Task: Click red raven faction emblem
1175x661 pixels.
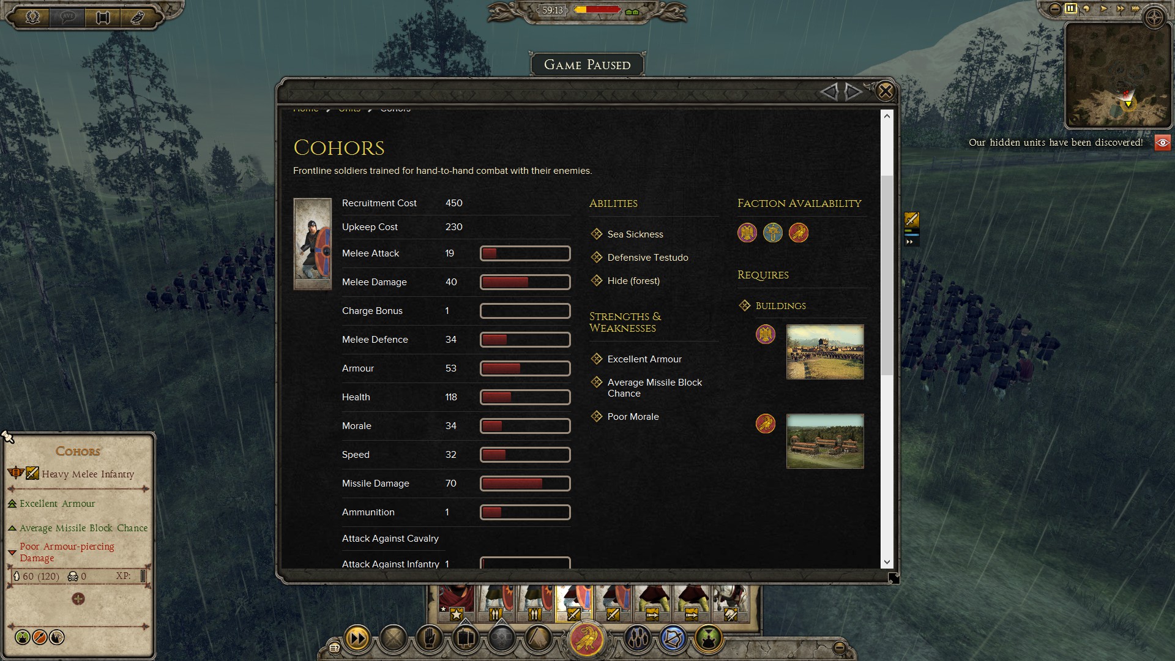Action: coord(799,233)
